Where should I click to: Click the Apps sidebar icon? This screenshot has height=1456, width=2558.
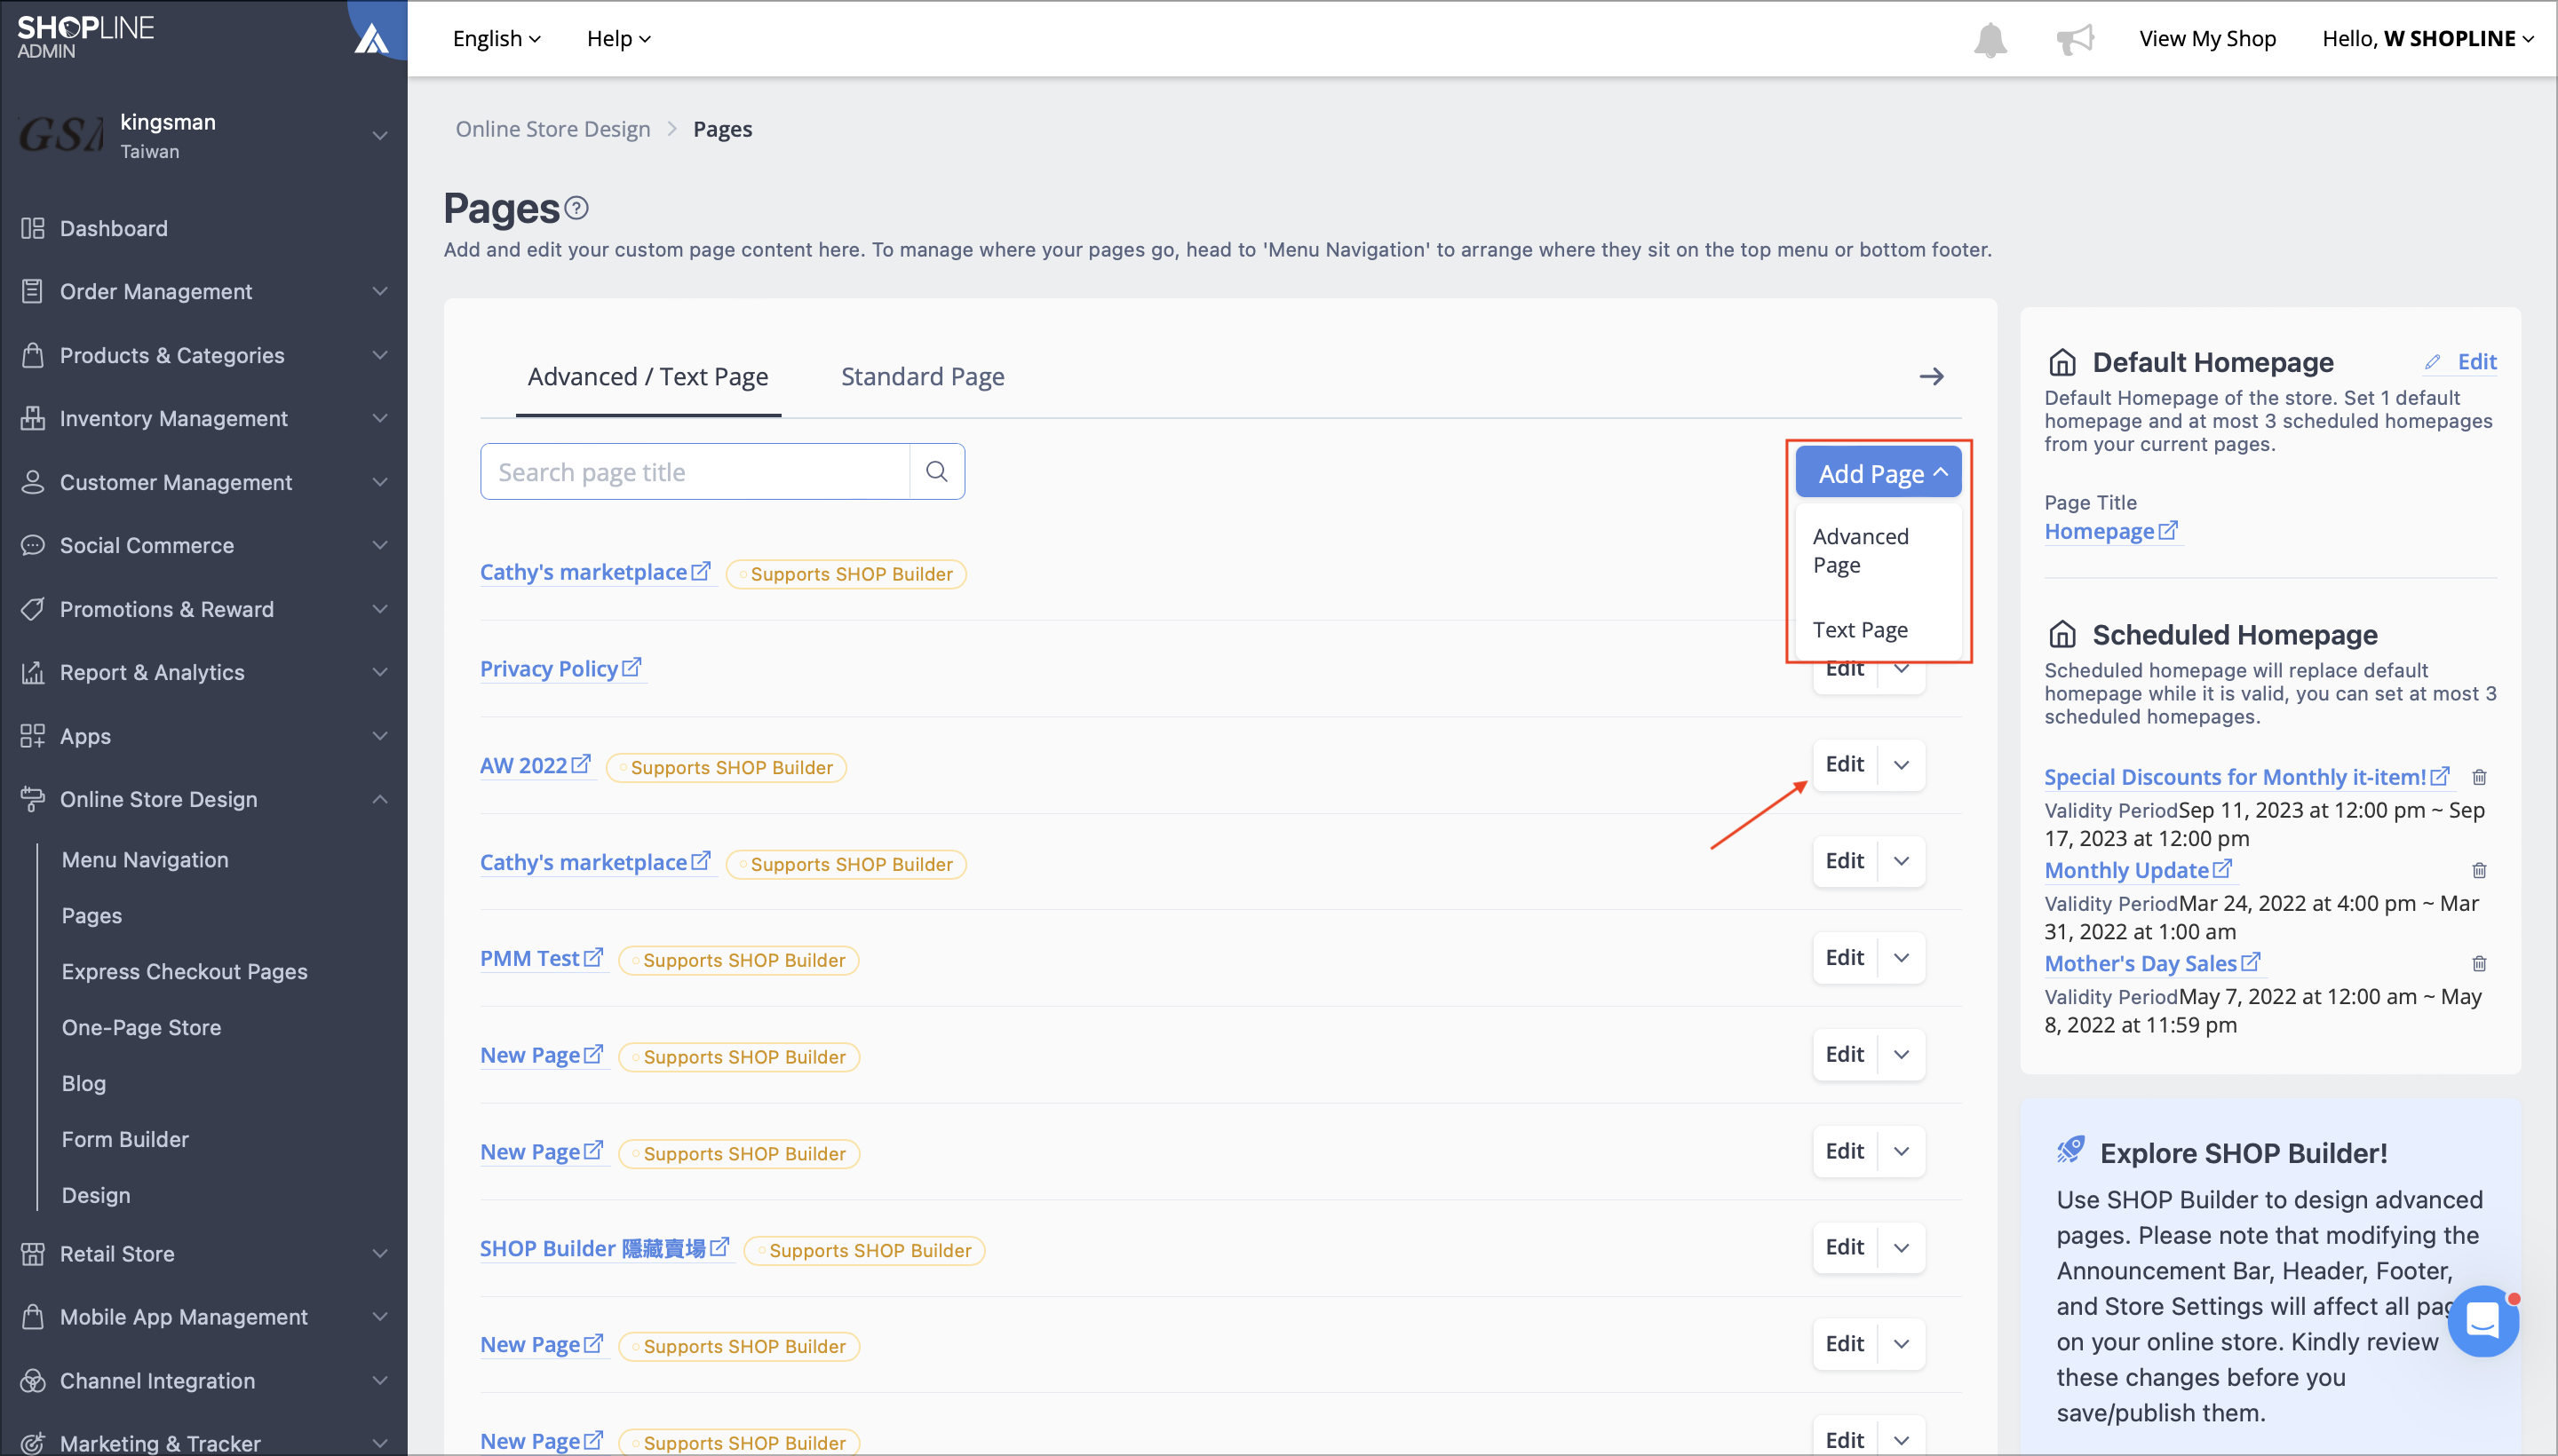coord(33,736)
